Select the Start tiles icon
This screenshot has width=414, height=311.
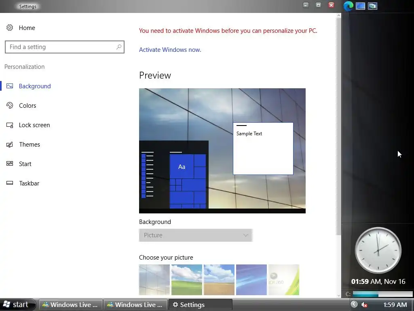pyautogui.click(x=10, y=164)
